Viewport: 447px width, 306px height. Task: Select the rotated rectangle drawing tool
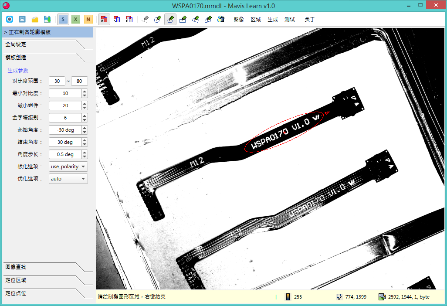pos(196,19)
